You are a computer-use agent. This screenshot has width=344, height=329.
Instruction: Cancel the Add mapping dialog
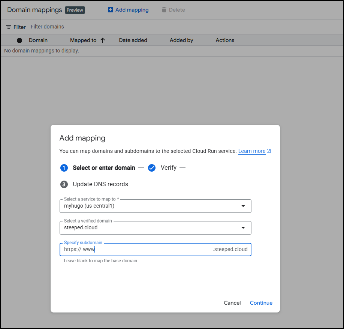coord(232,303)
